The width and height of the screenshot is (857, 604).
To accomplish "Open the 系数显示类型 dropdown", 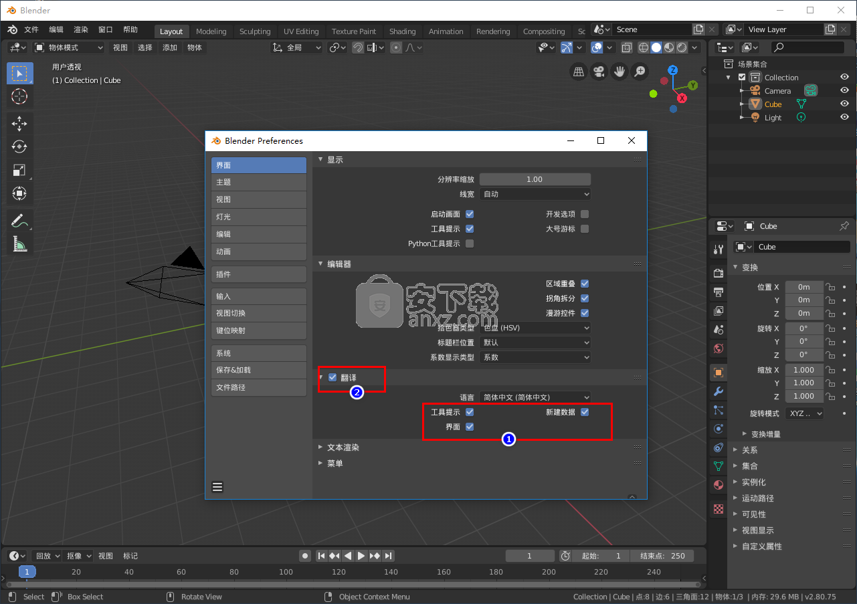I will coord(535,357).
